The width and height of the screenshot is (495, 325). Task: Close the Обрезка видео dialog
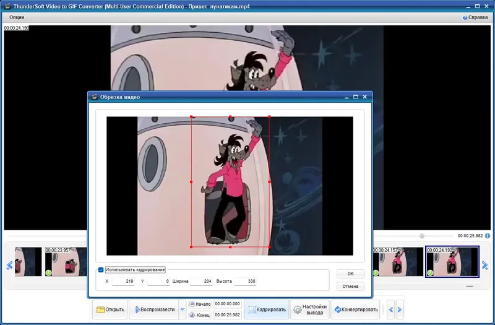point(364,97)
